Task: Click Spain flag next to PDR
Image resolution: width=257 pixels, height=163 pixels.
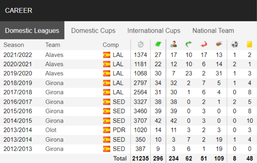Action: click(x=107, y=130)
